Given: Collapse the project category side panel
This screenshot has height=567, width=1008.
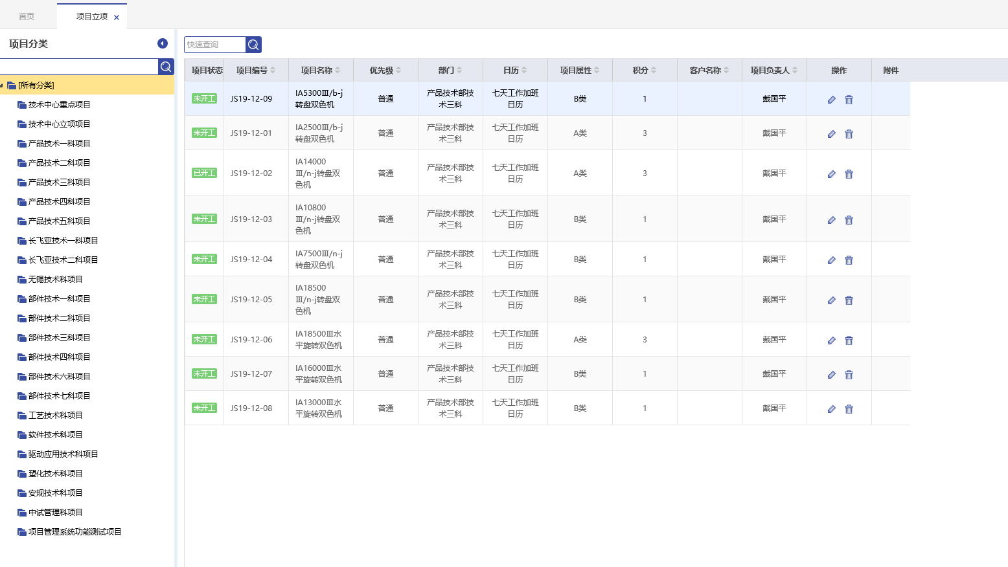Looking at the screenshot, I should [163, 43].
